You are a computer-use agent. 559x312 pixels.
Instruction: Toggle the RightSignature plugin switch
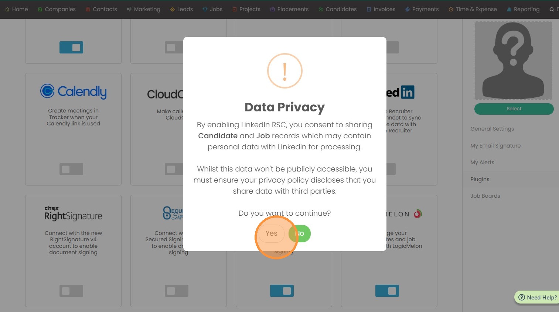coord(71,291)
